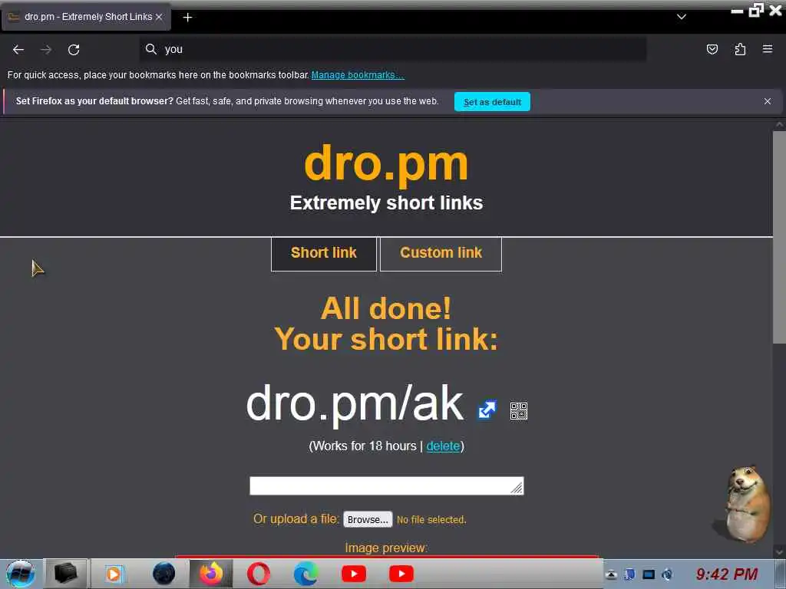The width and height of the screenshot is (786, 589).
Task: Click the delete link for the short link
Action: point(443,446)
